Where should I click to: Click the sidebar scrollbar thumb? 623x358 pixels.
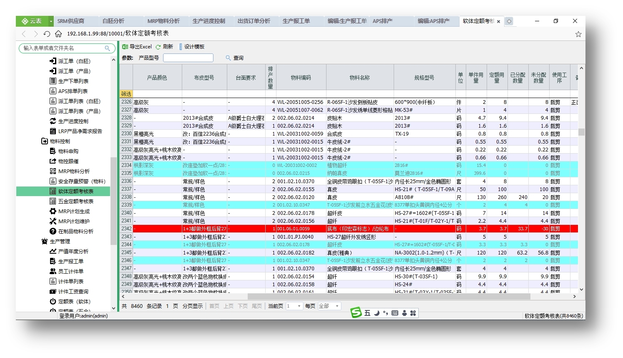[x=113, y=201]
